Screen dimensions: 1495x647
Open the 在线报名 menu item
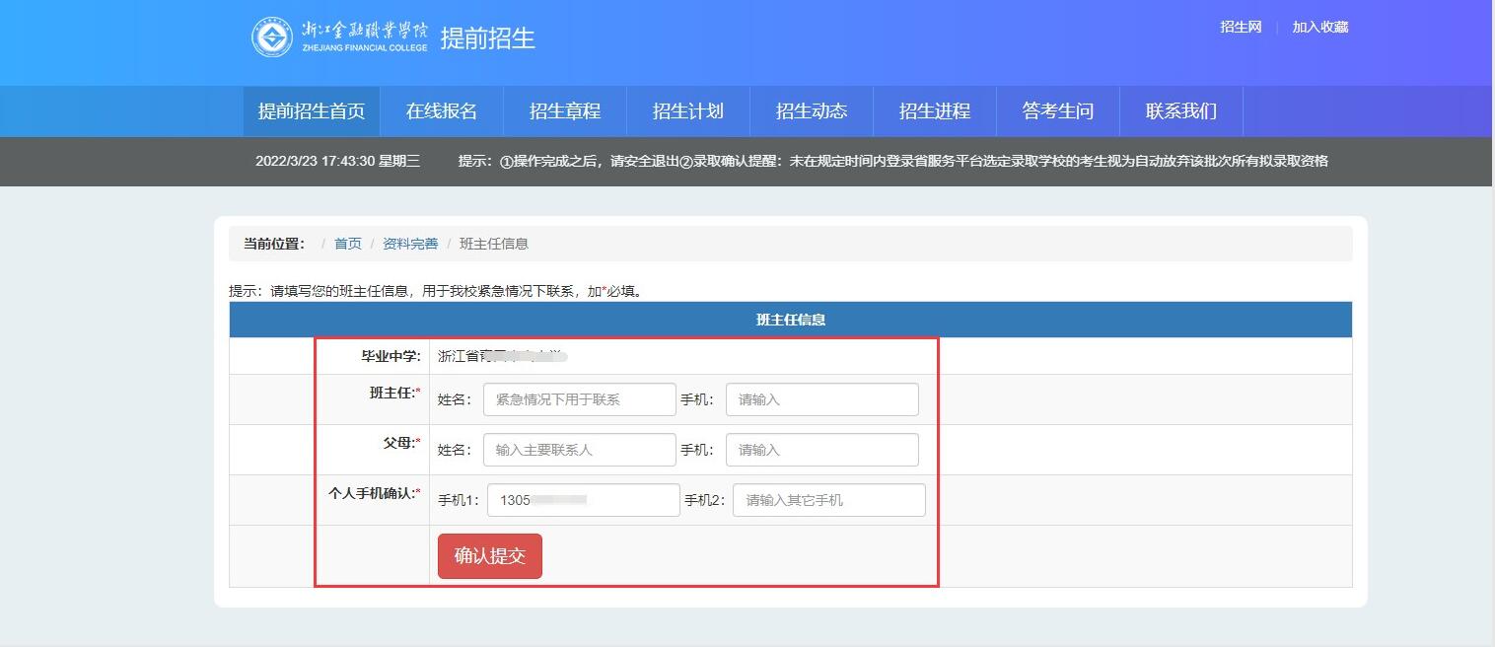coord(441,111)
